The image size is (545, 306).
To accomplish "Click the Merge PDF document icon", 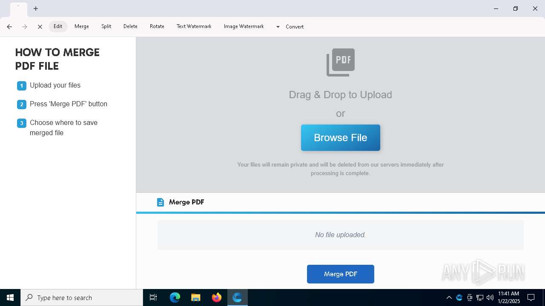I will [x=160, y=202].
